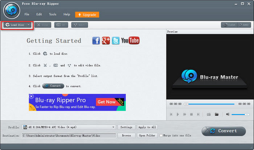The height and width of the screenshot is (150, 254).
Task: Open the Edit menu
Action: [x=39, y=15]
